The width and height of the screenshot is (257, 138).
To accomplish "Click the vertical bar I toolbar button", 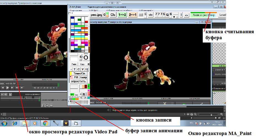I will (181, 15).
